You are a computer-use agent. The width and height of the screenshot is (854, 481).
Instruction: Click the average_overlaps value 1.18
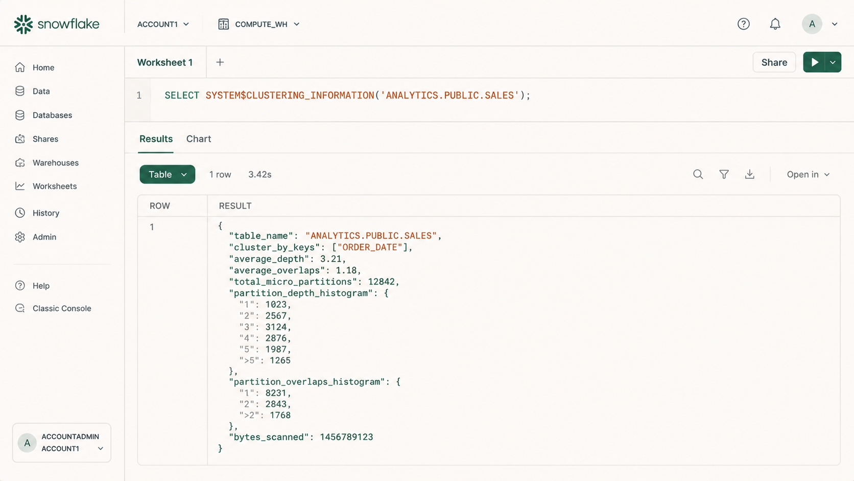click(346, 270)
